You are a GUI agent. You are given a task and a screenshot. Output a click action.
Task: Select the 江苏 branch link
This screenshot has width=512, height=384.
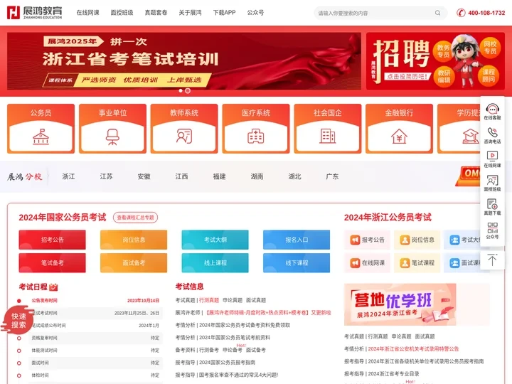coord(106,176)
